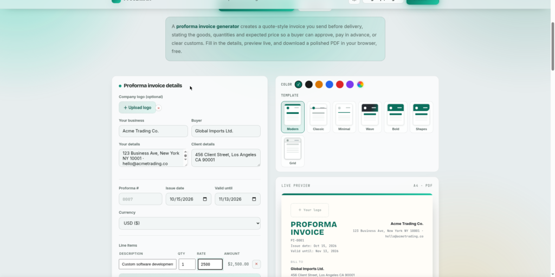Delete the Custom software development line item

point(256,264)
